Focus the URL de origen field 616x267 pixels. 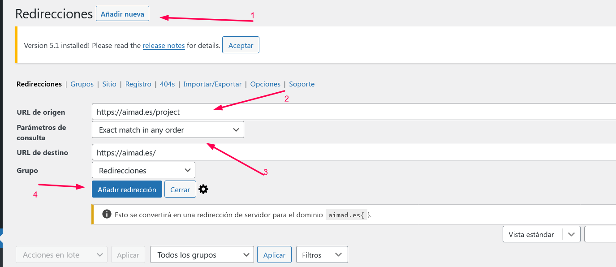tap(354, 112)
